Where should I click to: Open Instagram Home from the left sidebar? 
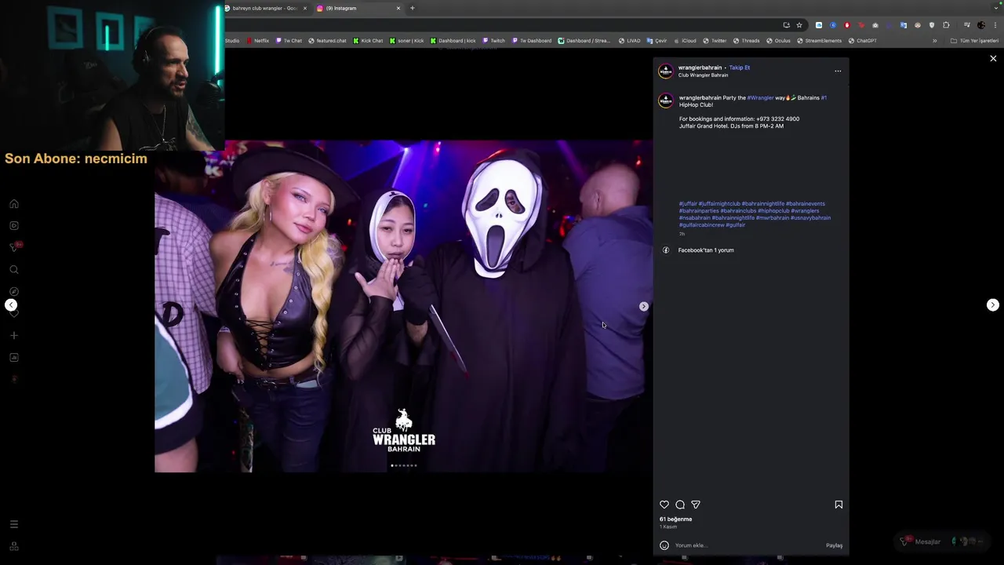pyautogui.click(x=14, y=204)
